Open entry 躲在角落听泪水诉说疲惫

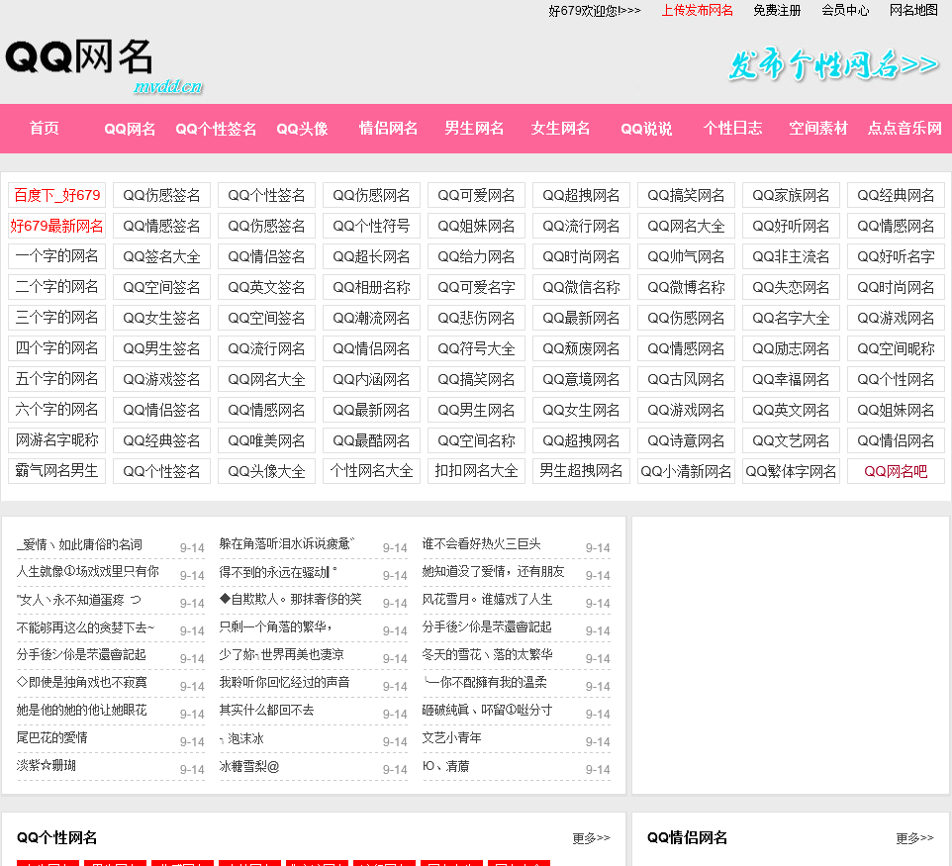(287, 544)
